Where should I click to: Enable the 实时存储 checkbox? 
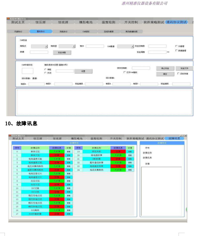click(178, 74)
